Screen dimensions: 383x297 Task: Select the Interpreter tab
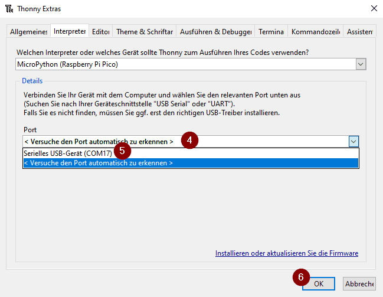70,31
